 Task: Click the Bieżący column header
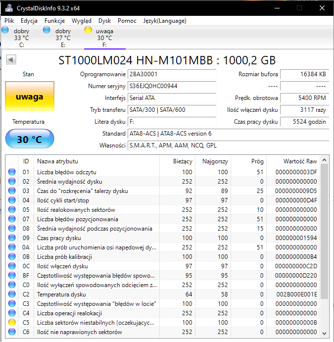click(x=177, y=161)
